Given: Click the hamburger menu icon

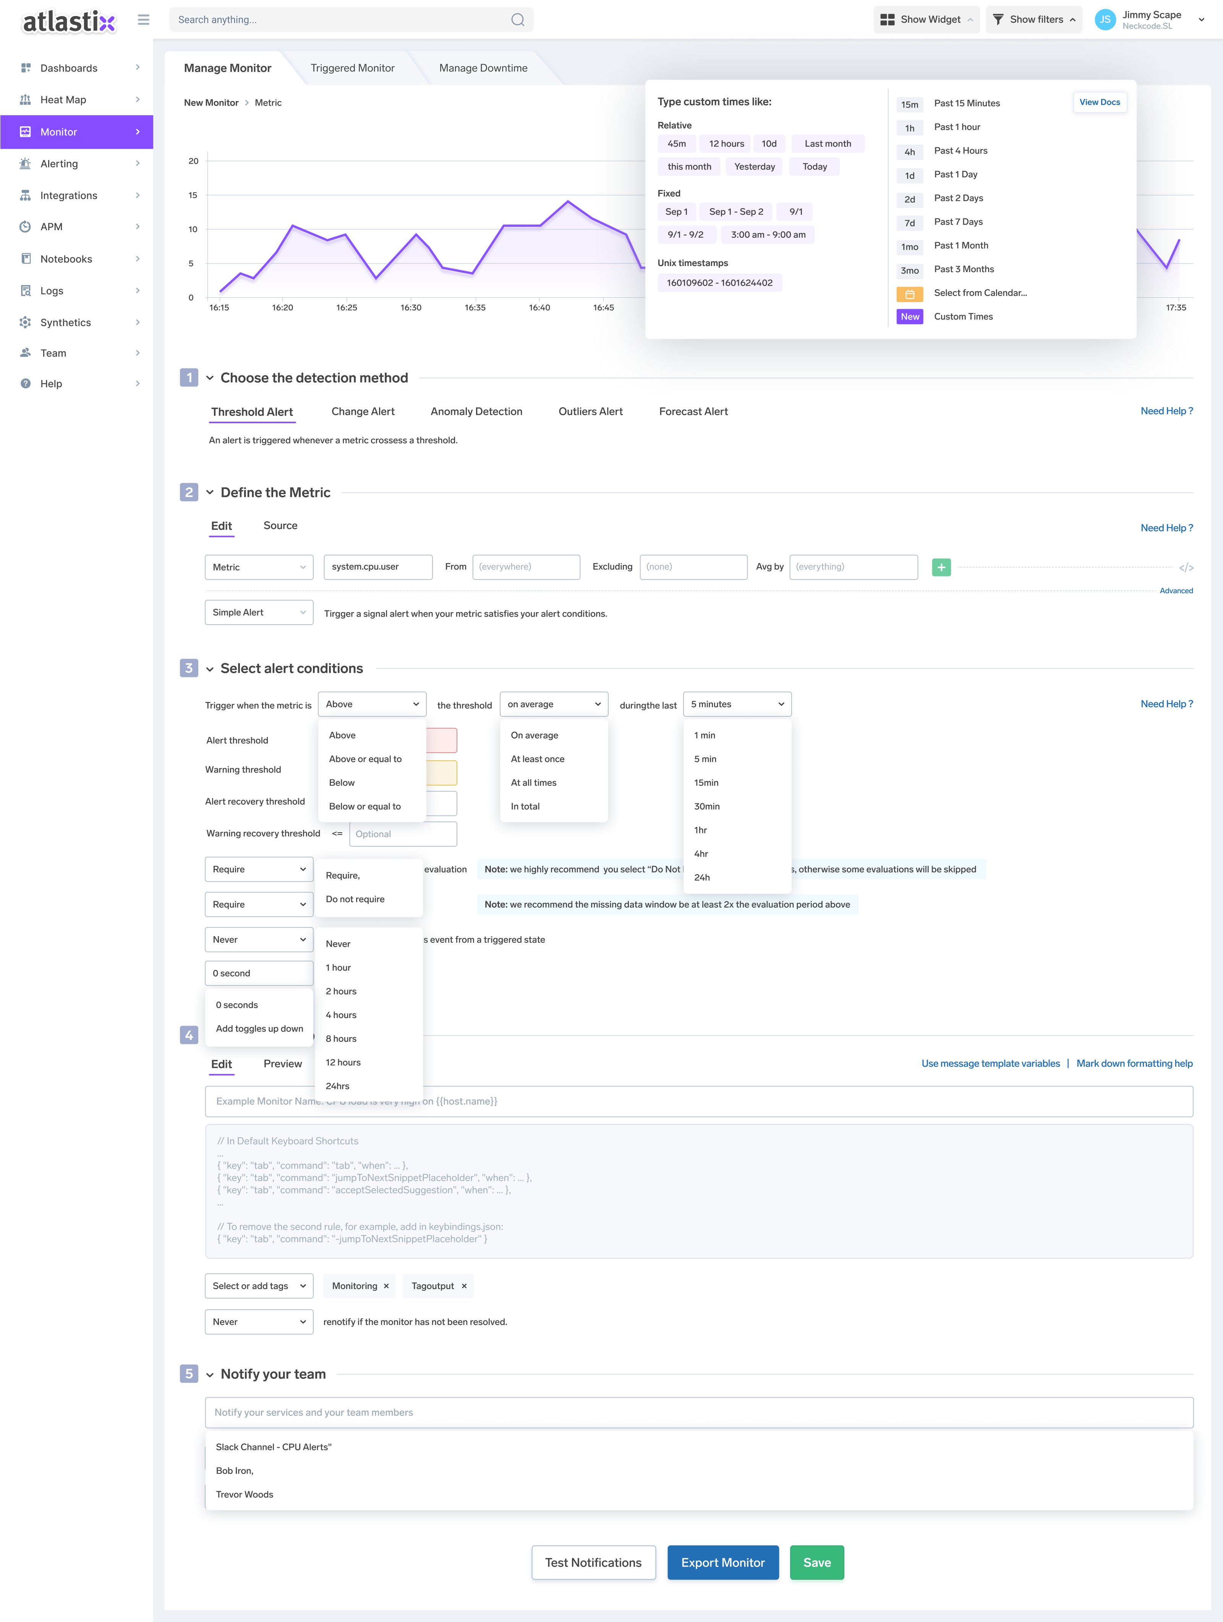Looking at the screenshot, I should [x=144, y=20].
